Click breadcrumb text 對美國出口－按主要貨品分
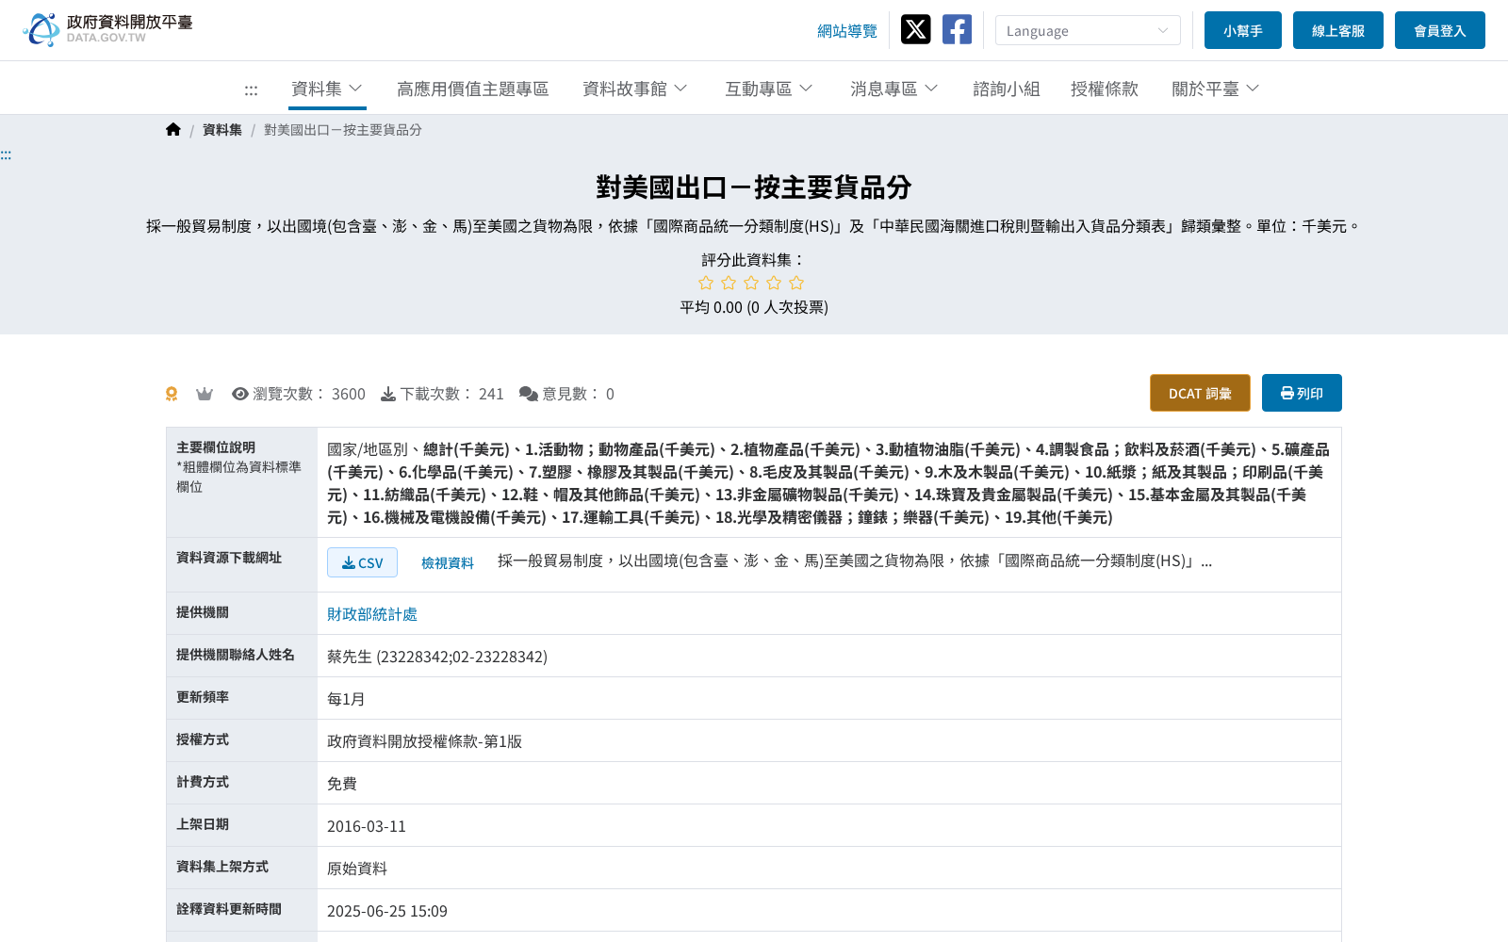This screenshot has width=1508, height=942. (342, 130)
